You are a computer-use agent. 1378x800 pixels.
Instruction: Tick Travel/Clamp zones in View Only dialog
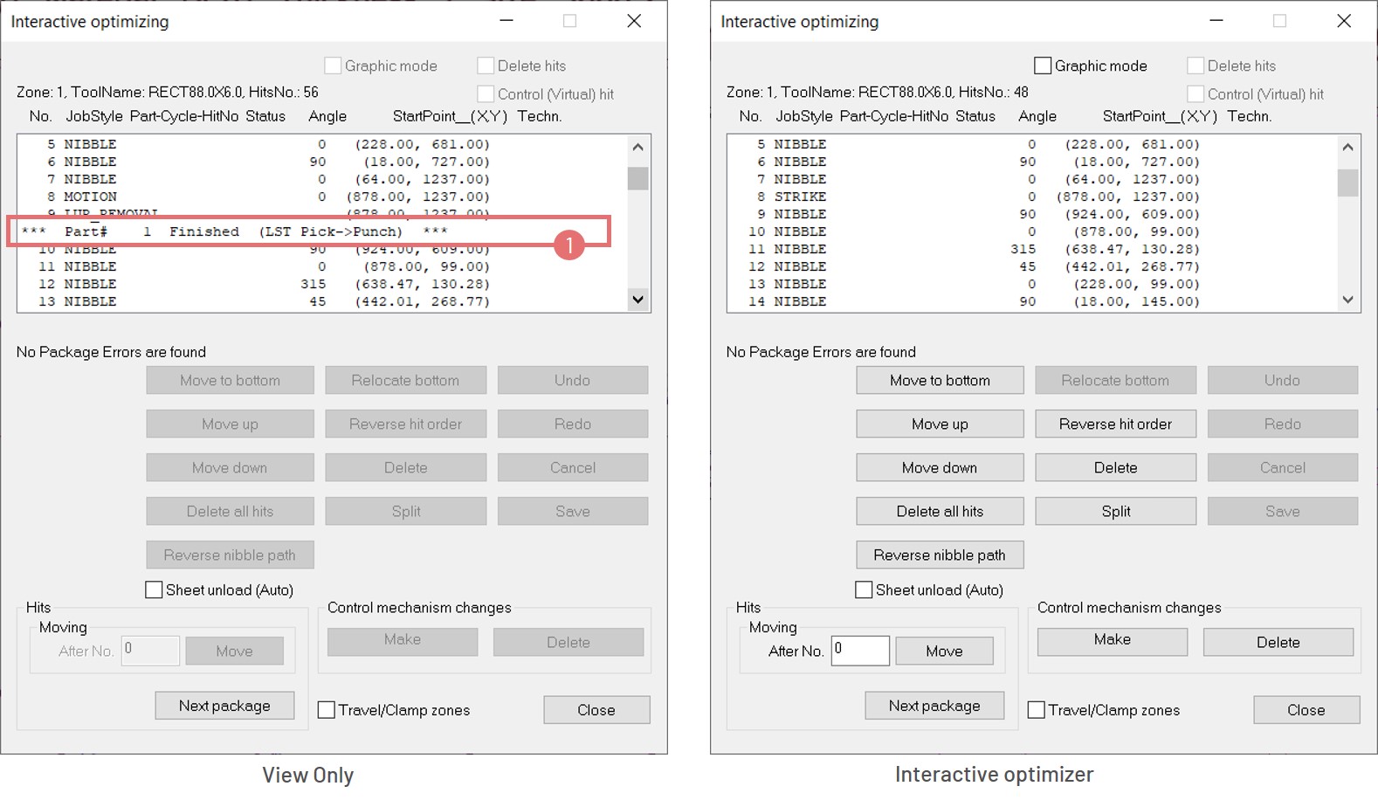(x=327, y=710)
